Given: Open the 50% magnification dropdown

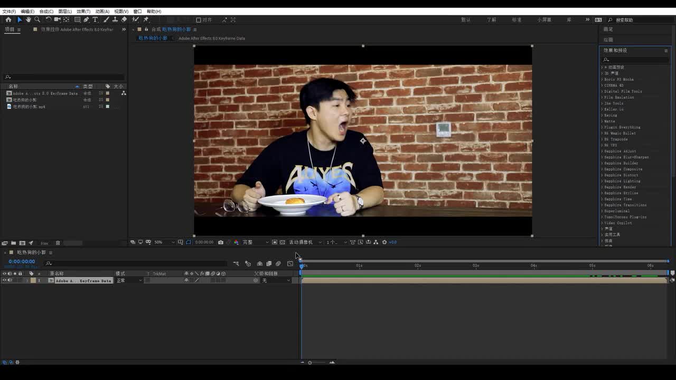Looking at the screenshot, I should [x=163, y=242].
